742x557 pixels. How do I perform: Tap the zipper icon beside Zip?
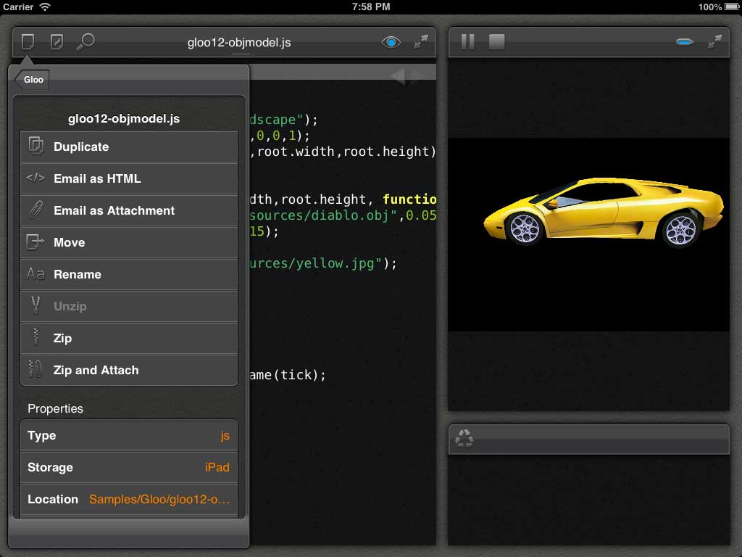tap(36, 337)
